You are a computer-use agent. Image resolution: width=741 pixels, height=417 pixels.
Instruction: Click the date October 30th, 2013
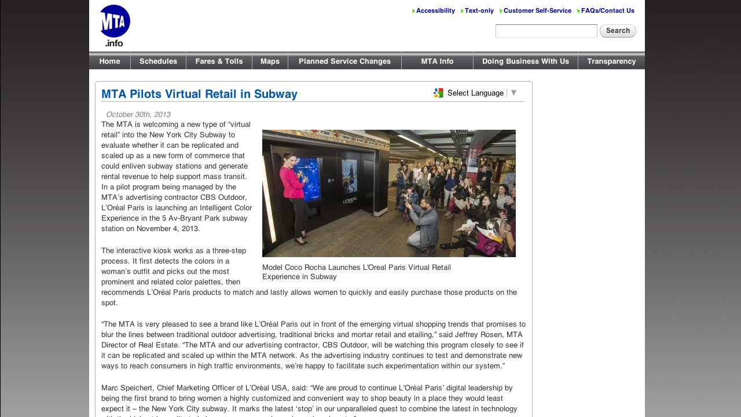(138, 115)
